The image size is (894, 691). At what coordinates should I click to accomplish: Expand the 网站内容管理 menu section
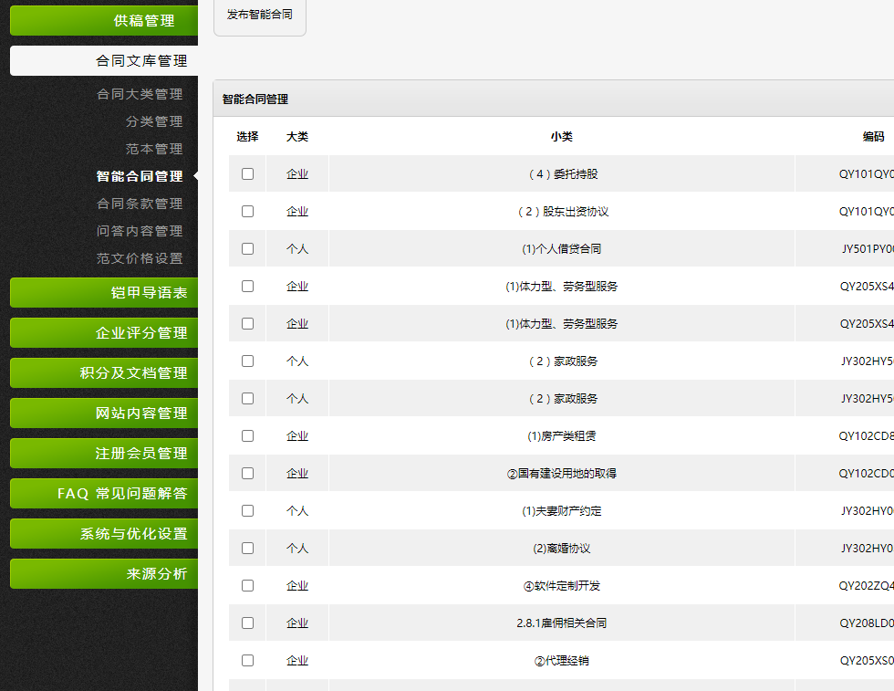pos(104,414)
